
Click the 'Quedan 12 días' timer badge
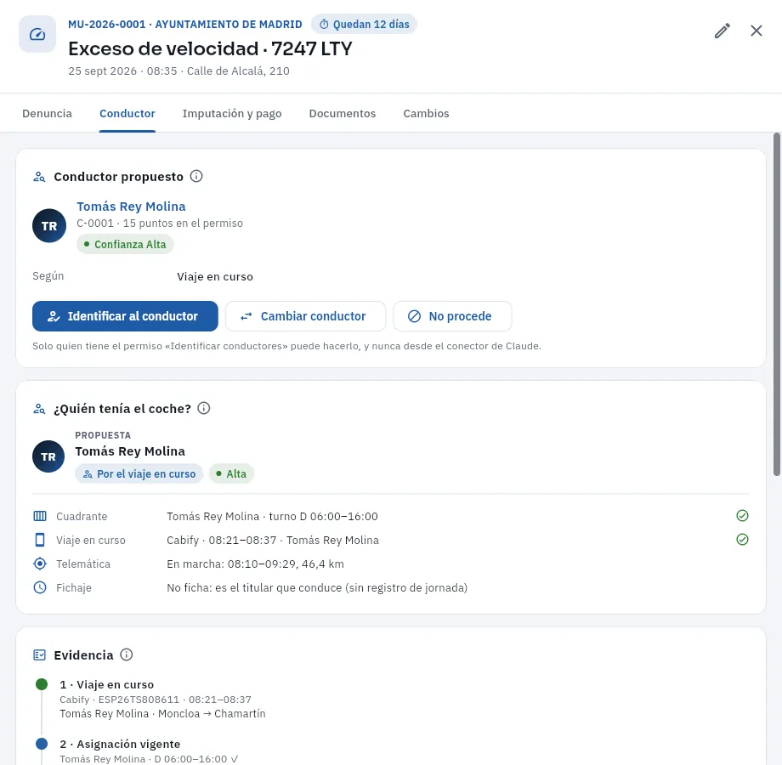[364, 24]
